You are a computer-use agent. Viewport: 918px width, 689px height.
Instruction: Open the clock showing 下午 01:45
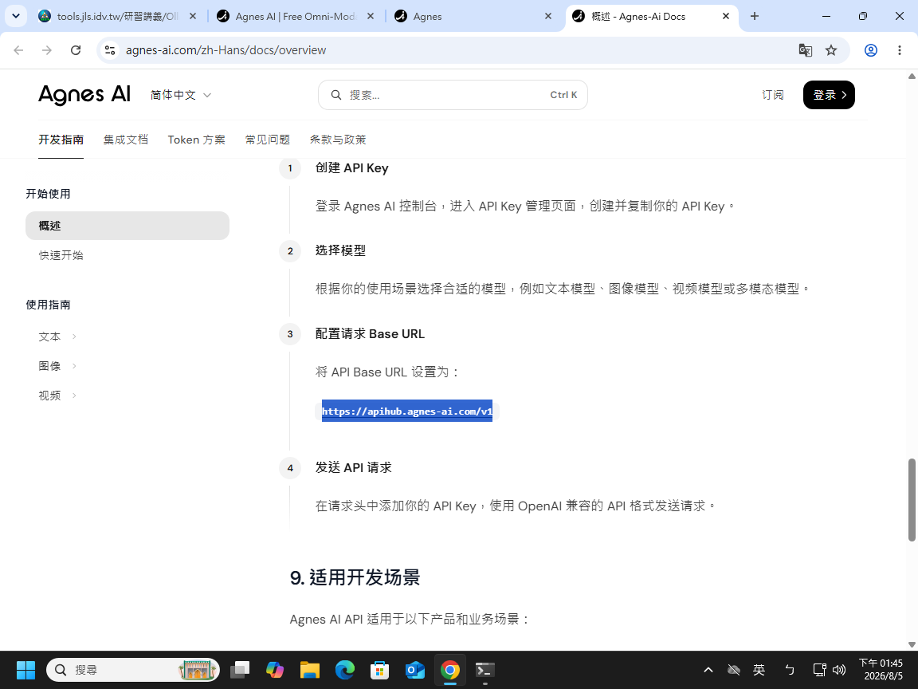click(x=881, y=670)
